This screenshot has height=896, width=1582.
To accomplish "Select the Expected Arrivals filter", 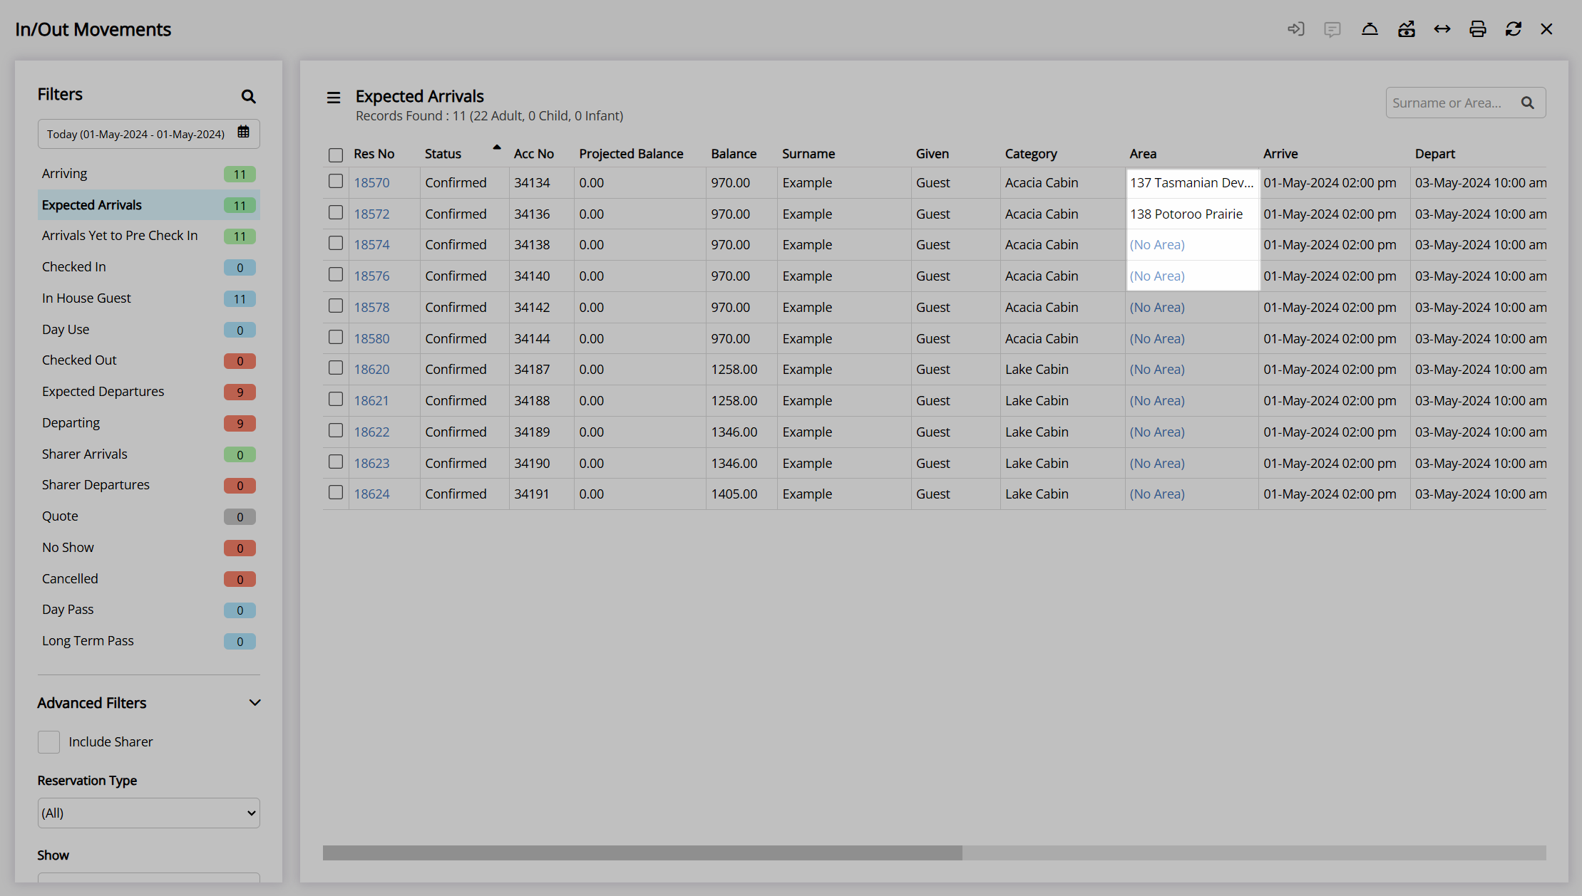I will click(x=149, y=205).
